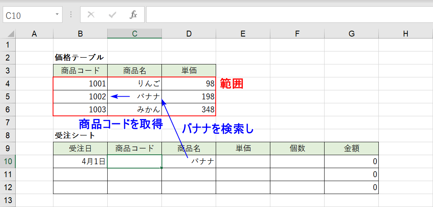
Task: Click the empty 商品コード cell in row 12
Action: [134, 187]
